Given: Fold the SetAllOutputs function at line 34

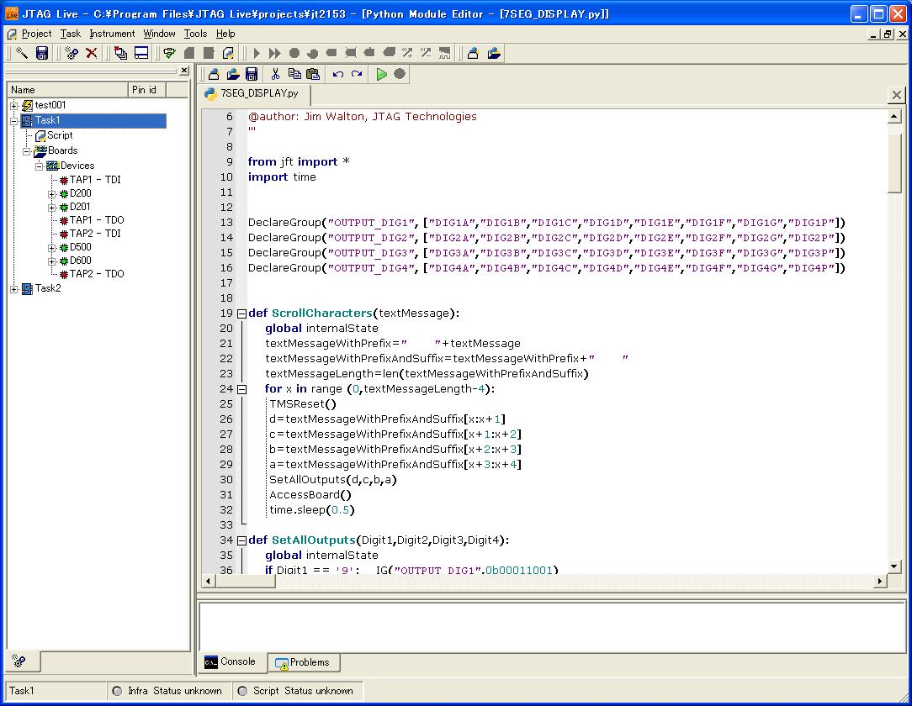Looking at the screenshot, I should (x=242, y=540).
